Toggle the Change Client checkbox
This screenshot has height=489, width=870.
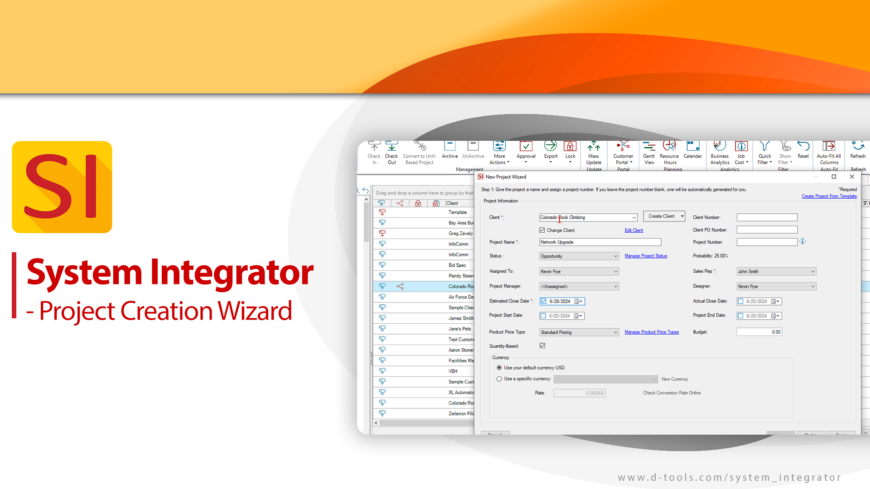[x=540, y=230]
